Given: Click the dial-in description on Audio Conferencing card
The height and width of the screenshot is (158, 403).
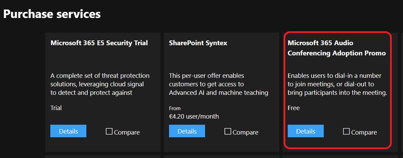Looking at the screenshot, I should (x=337, y=84).
